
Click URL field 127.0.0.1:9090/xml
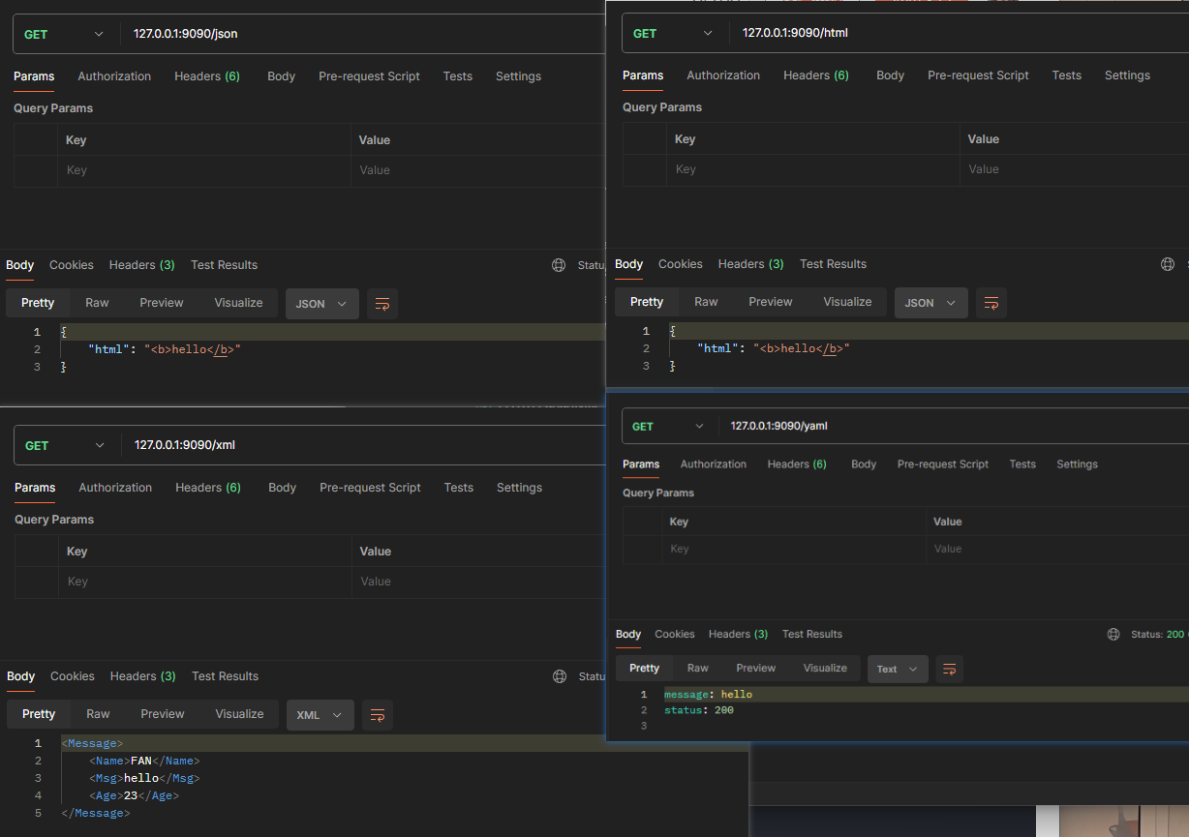[x=364, y=445]
